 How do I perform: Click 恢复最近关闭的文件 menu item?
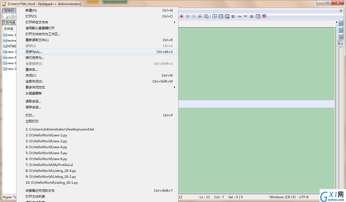tap(97, 191)
